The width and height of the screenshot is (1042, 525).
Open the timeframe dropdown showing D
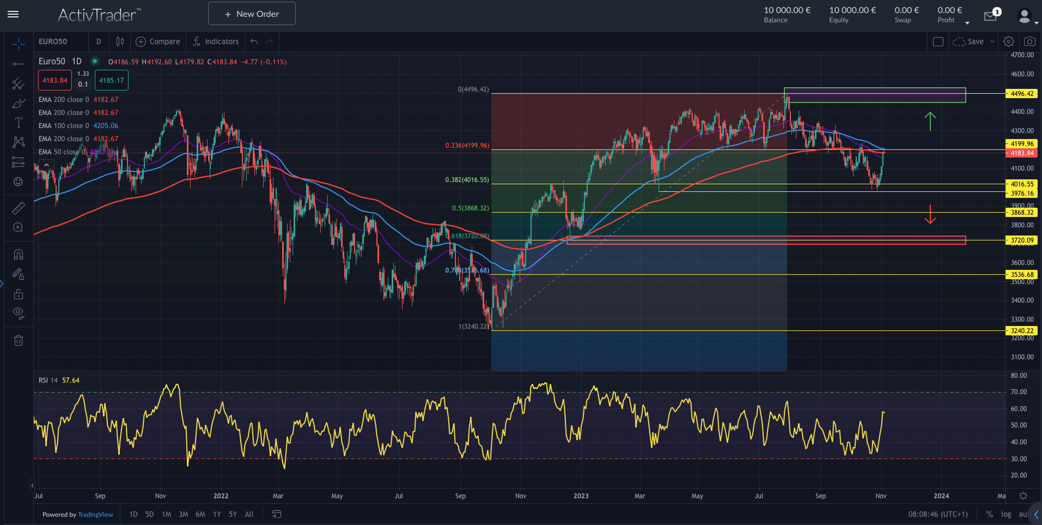tap(99, 41)
